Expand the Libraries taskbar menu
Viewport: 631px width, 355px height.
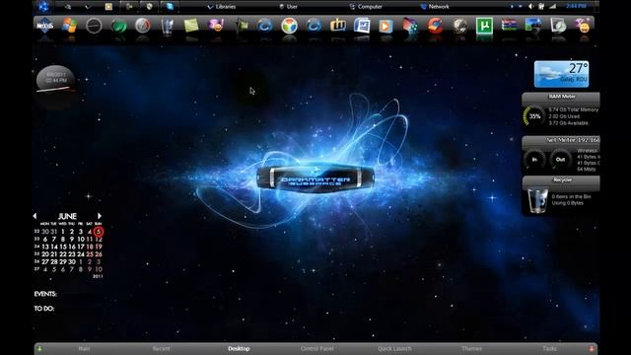point(221,7)
